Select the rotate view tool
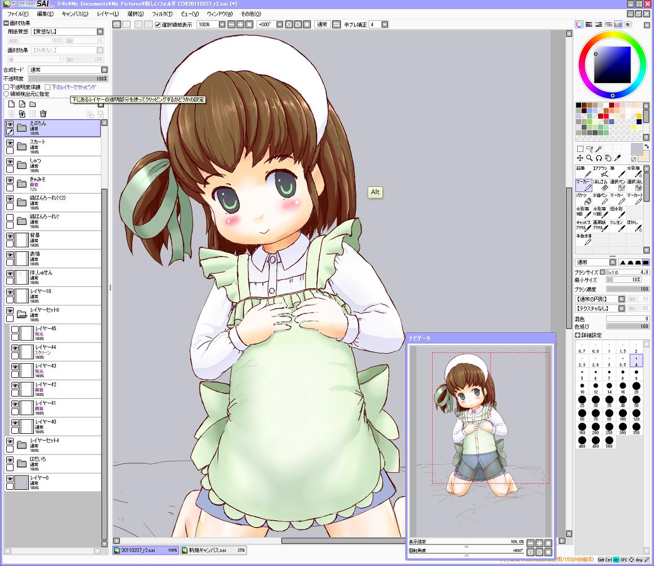Viewport: 654px width, 566px height. coord(599,158)
